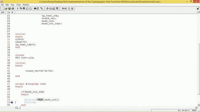Copy selection with the Copy icon
Viewport: 200px width, 112px height.
(21, 8)
